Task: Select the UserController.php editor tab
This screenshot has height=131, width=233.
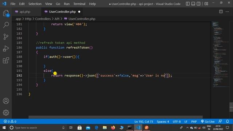Action: [x=62, y=12]
